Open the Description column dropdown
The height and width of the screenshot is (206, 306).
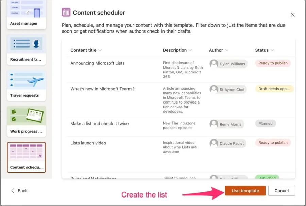[190, 50]
